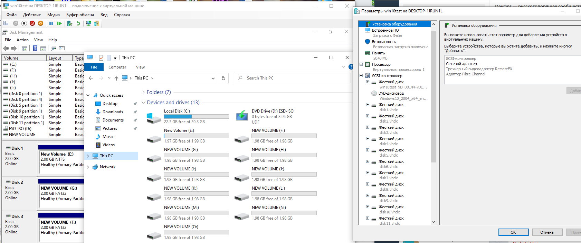
Task: Click OK in VM settings dialog
Action: coord(513,232)
